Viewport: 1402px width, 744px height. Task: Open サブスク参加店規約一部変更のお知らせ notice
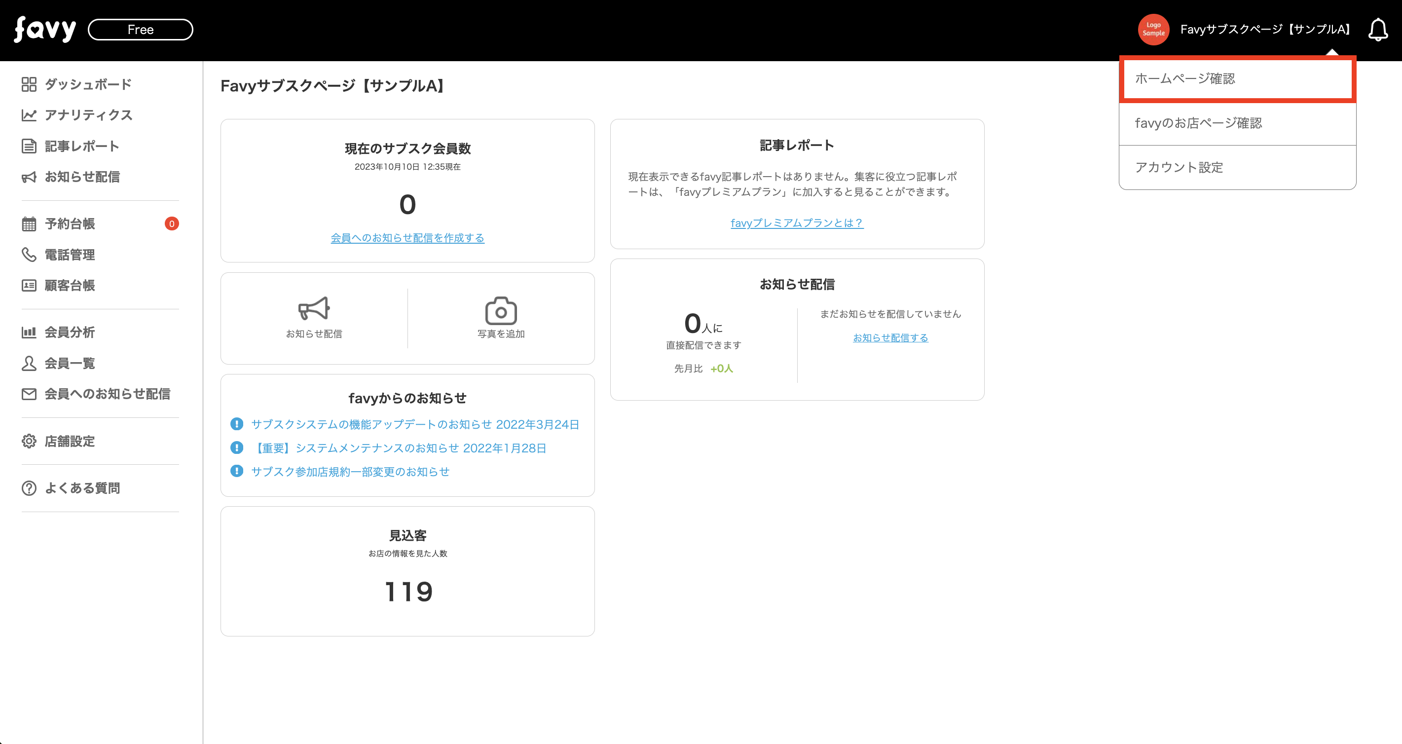click(350, 471)
